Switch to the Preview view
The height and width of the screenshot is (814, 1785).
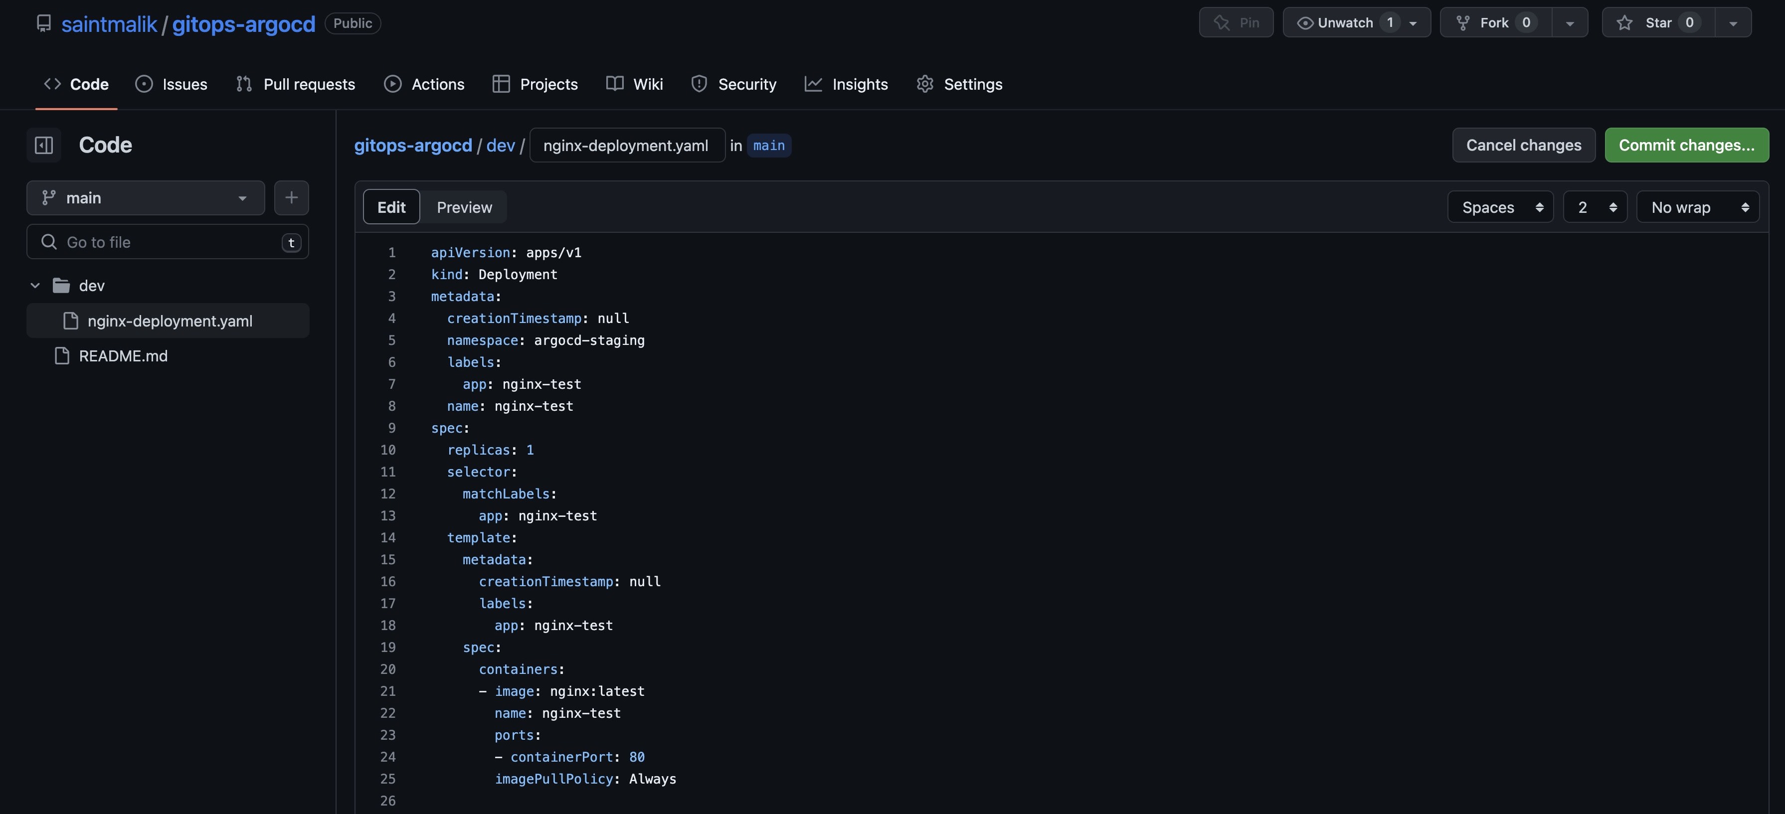(464, 207)
